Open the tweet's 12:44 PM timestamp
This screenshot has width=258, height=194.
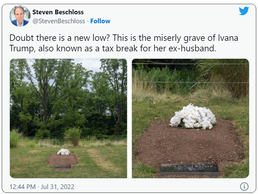(23, 187)
